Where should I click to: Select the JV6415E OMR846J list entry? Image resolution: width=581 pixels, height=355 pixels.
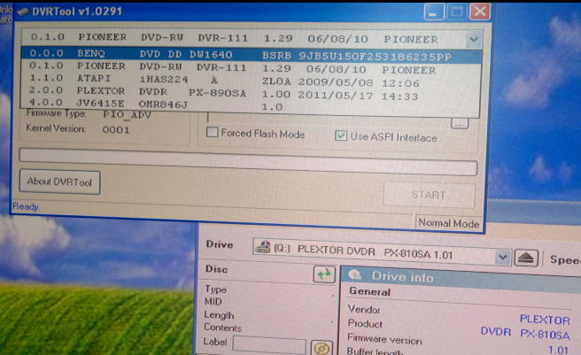tap(252, 104)
